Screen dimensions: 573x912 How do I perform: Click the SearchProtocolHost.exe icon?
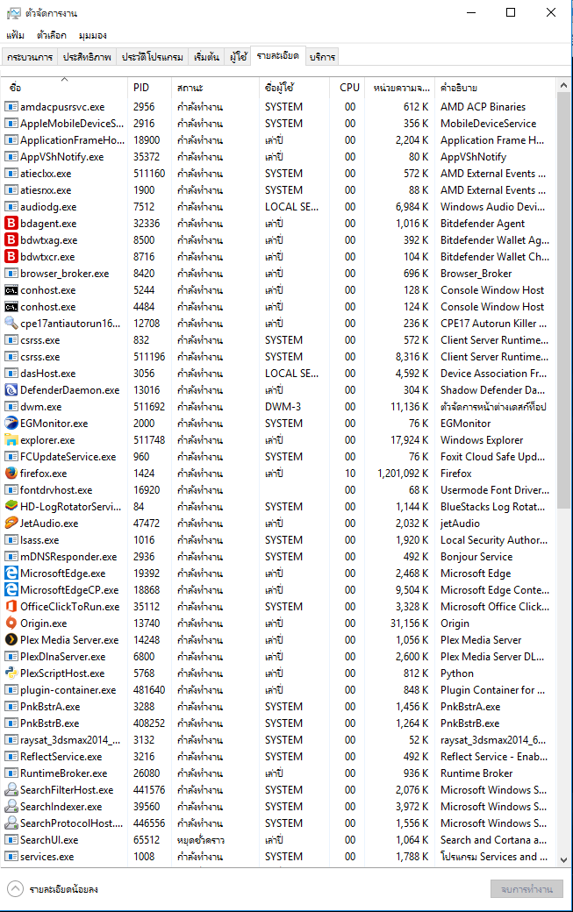point(11,823)
